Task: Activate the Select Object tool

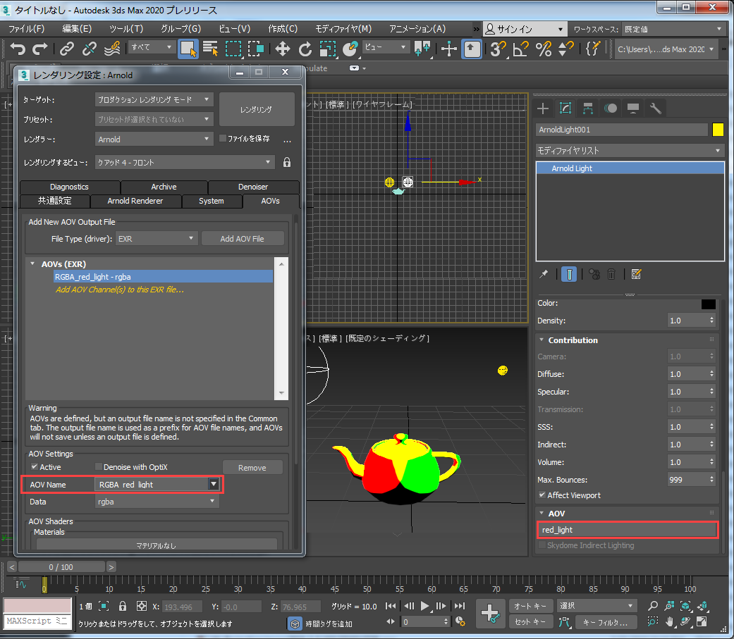Action: [x=188, y=49]
